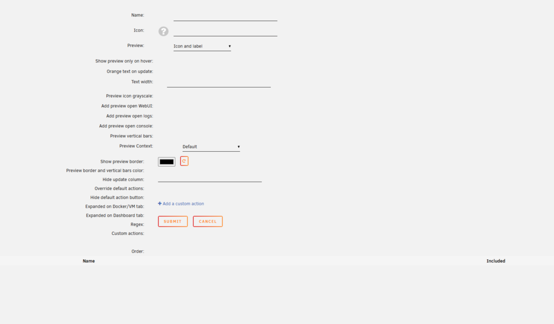Click the Included column header
This screenshot has width=554, height=324.
pyautogui.click(x=496, y=261)
